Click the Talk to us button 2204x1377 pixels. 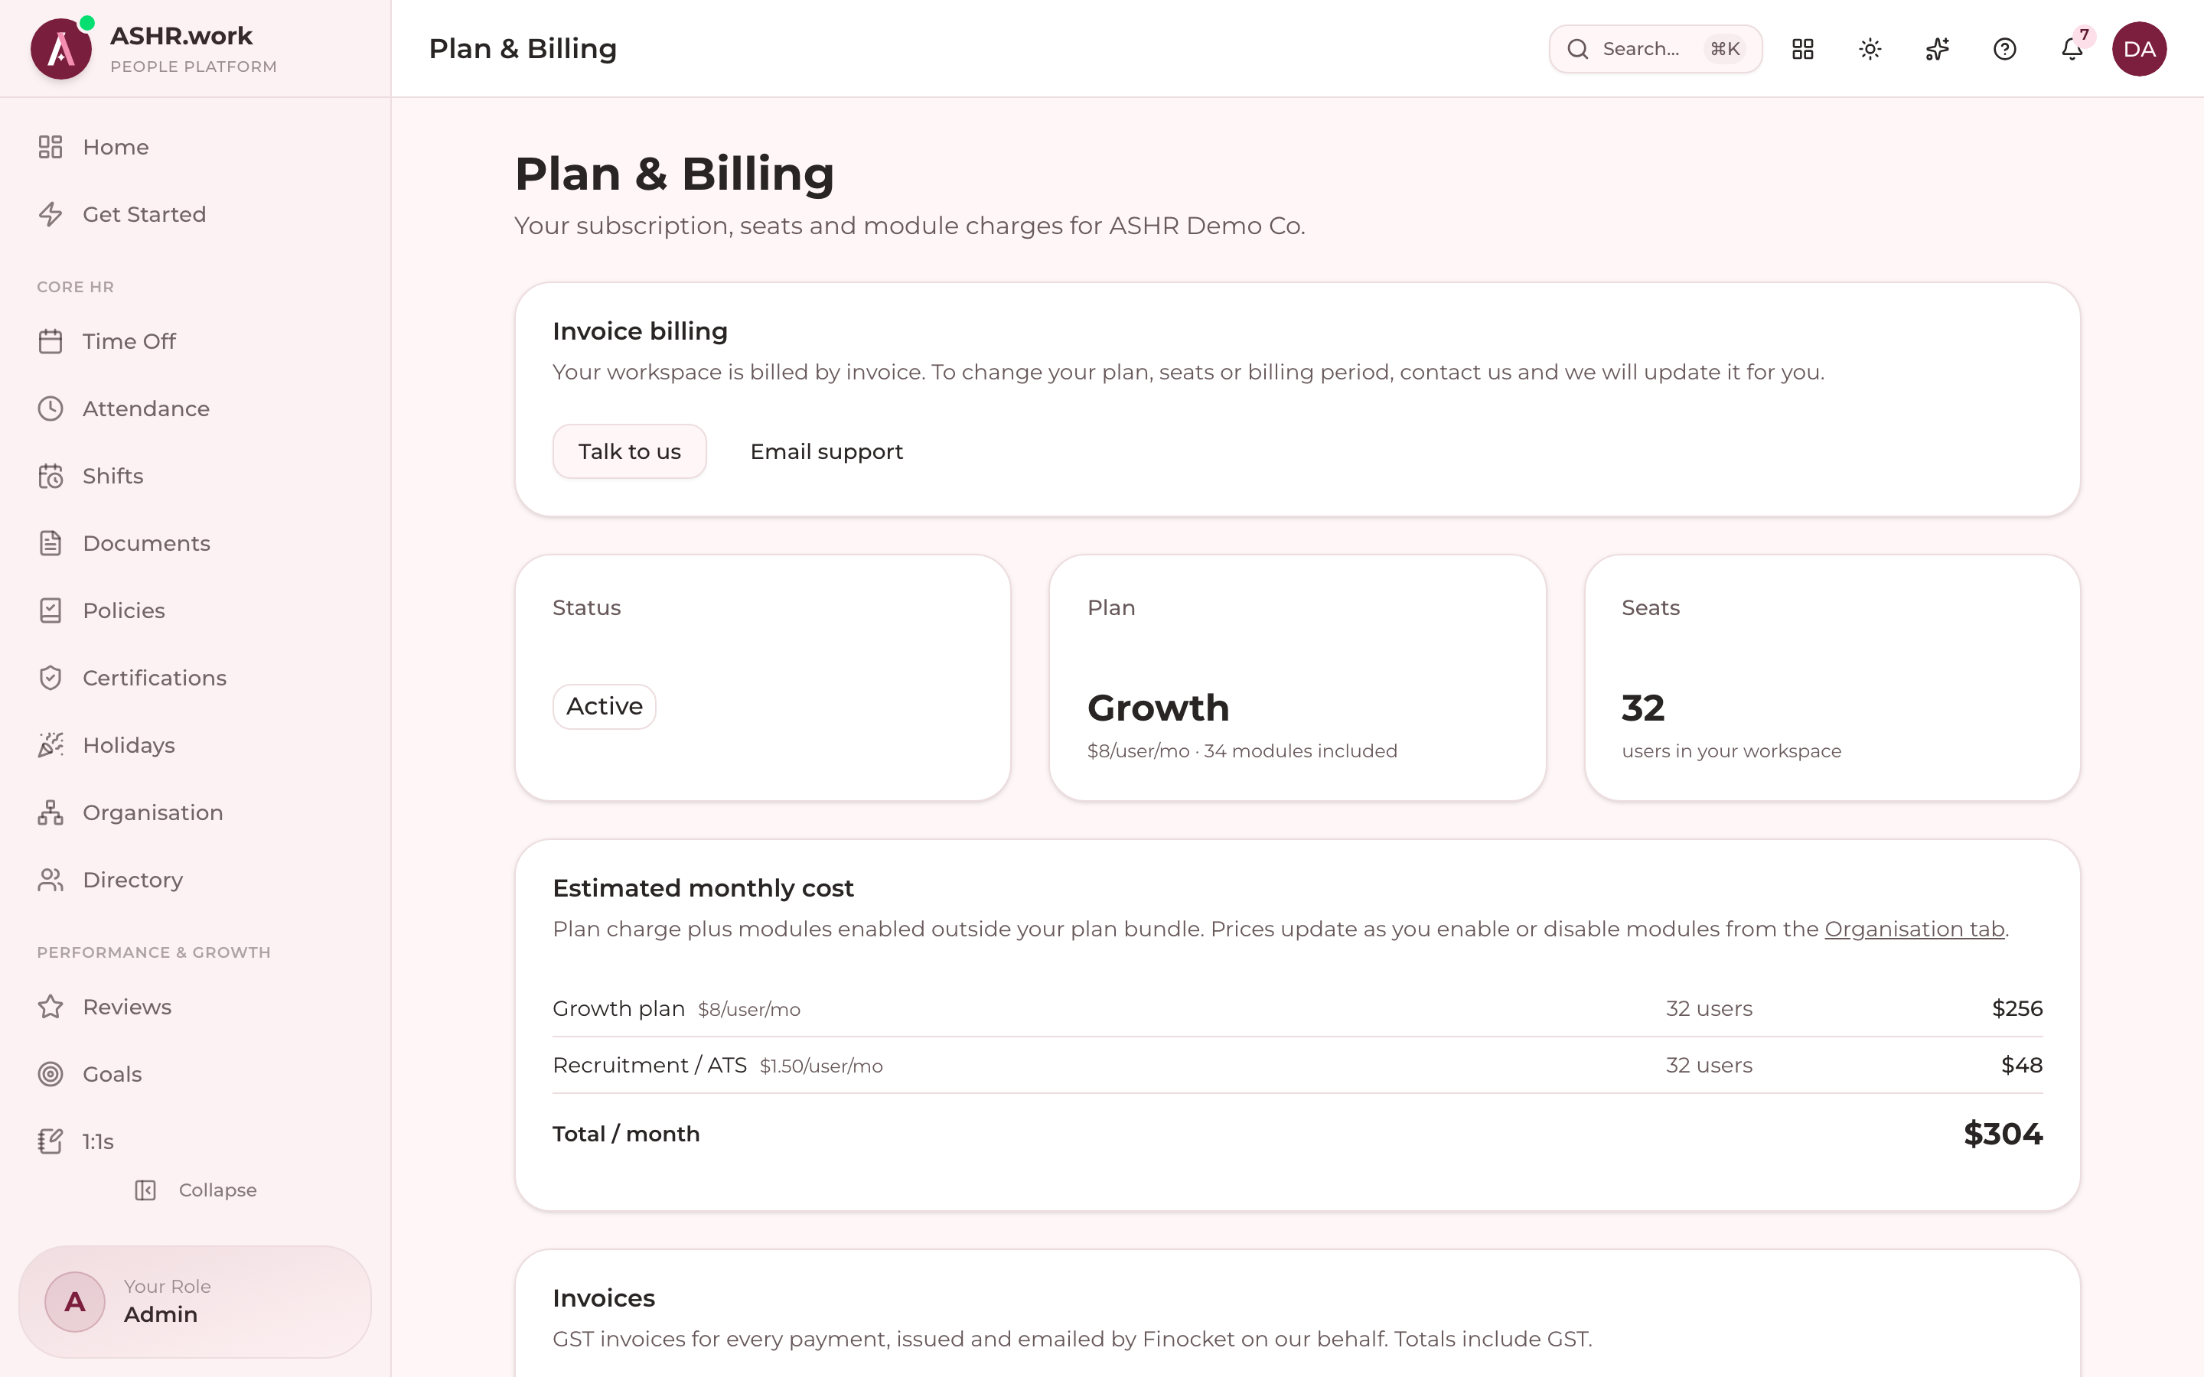click(x=629, y=451)
